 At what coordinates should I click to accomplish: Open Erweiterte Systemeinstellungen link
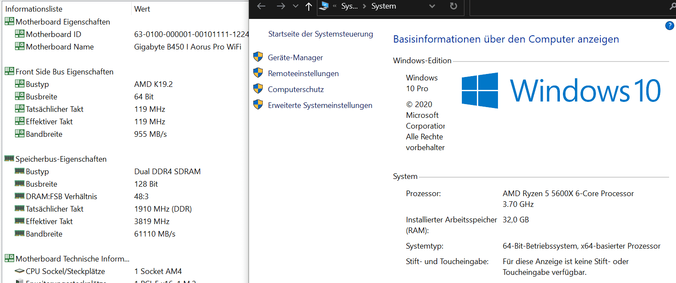pos(320,105)
